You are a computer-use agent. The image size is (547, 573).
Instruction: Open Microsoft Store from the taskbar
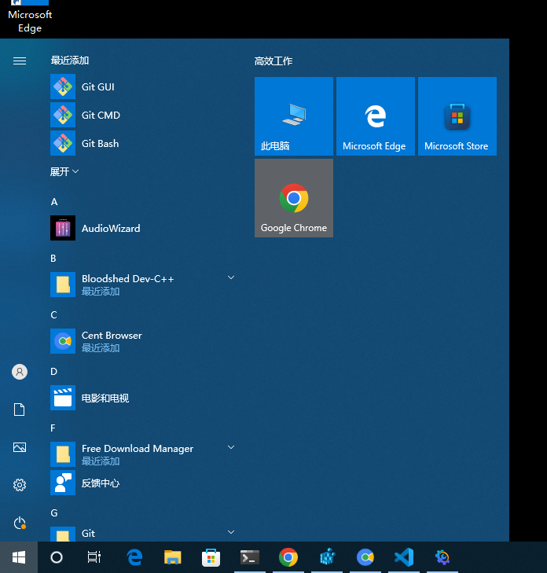coord(211,557)
